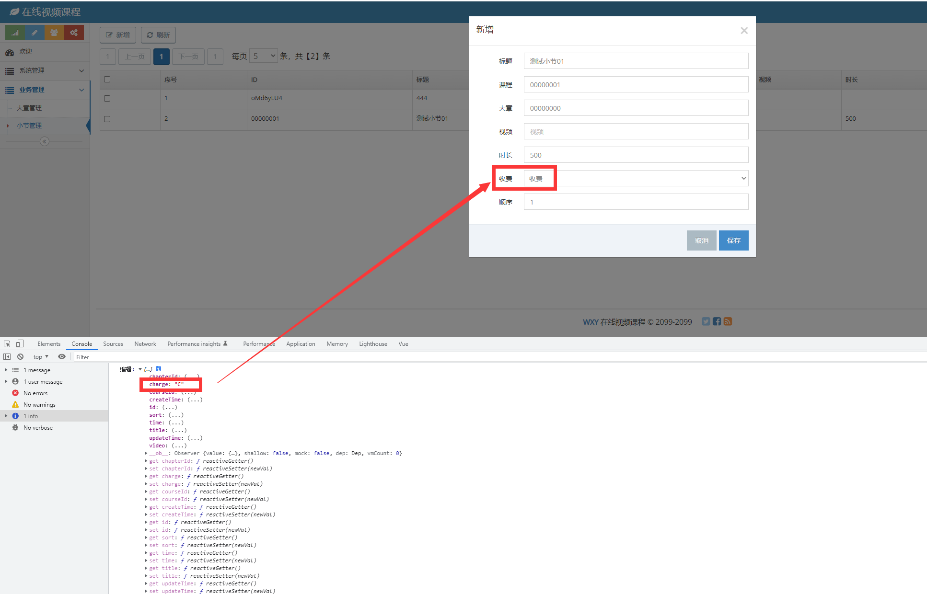The width and height of the screenshot is (927, 594).
Task: Open the 收费 charge dropdown
Action: (x=636, y=178)
